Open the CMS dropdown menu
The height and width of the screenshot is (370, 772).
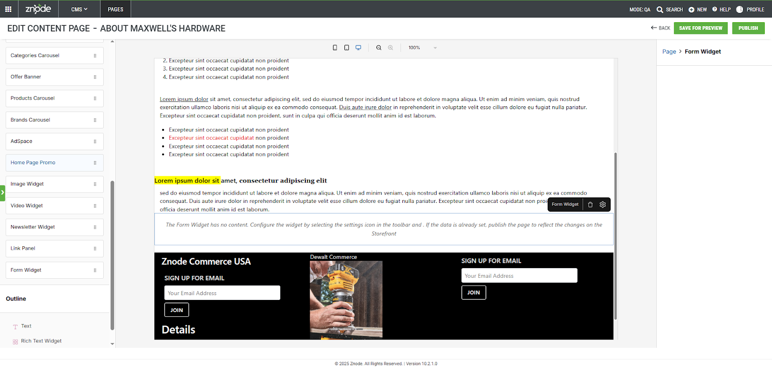point(79,9)
